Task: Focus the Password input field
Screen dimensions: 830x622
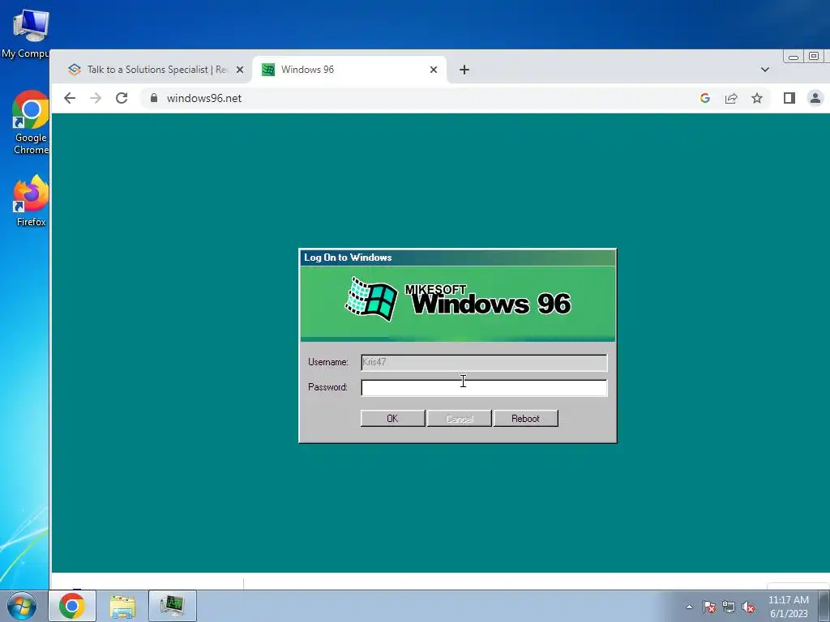Action: 484,388
